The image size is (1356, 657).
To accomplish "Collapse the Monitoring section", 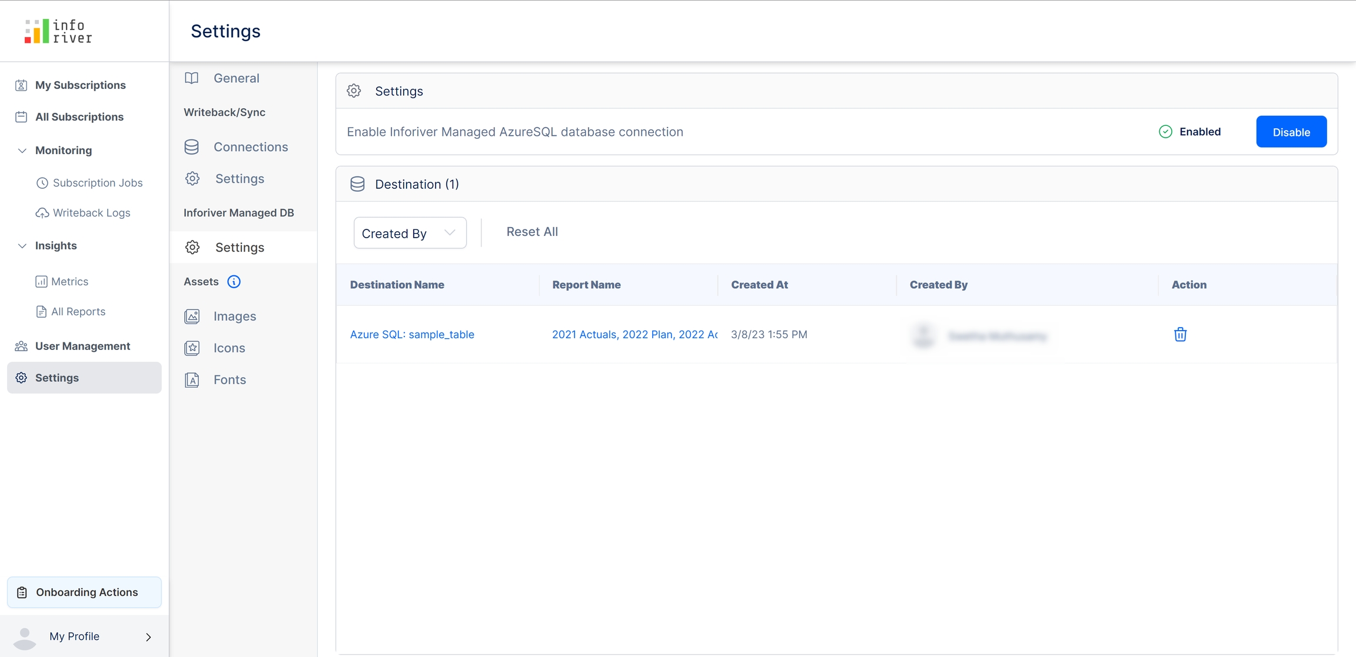I will (x=22, y=151).
